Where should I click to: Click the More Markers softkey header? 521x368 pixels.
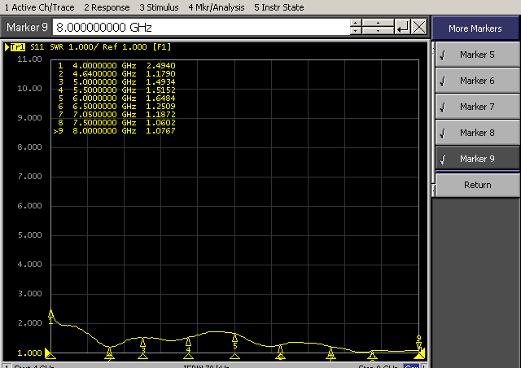click(475, 28)
